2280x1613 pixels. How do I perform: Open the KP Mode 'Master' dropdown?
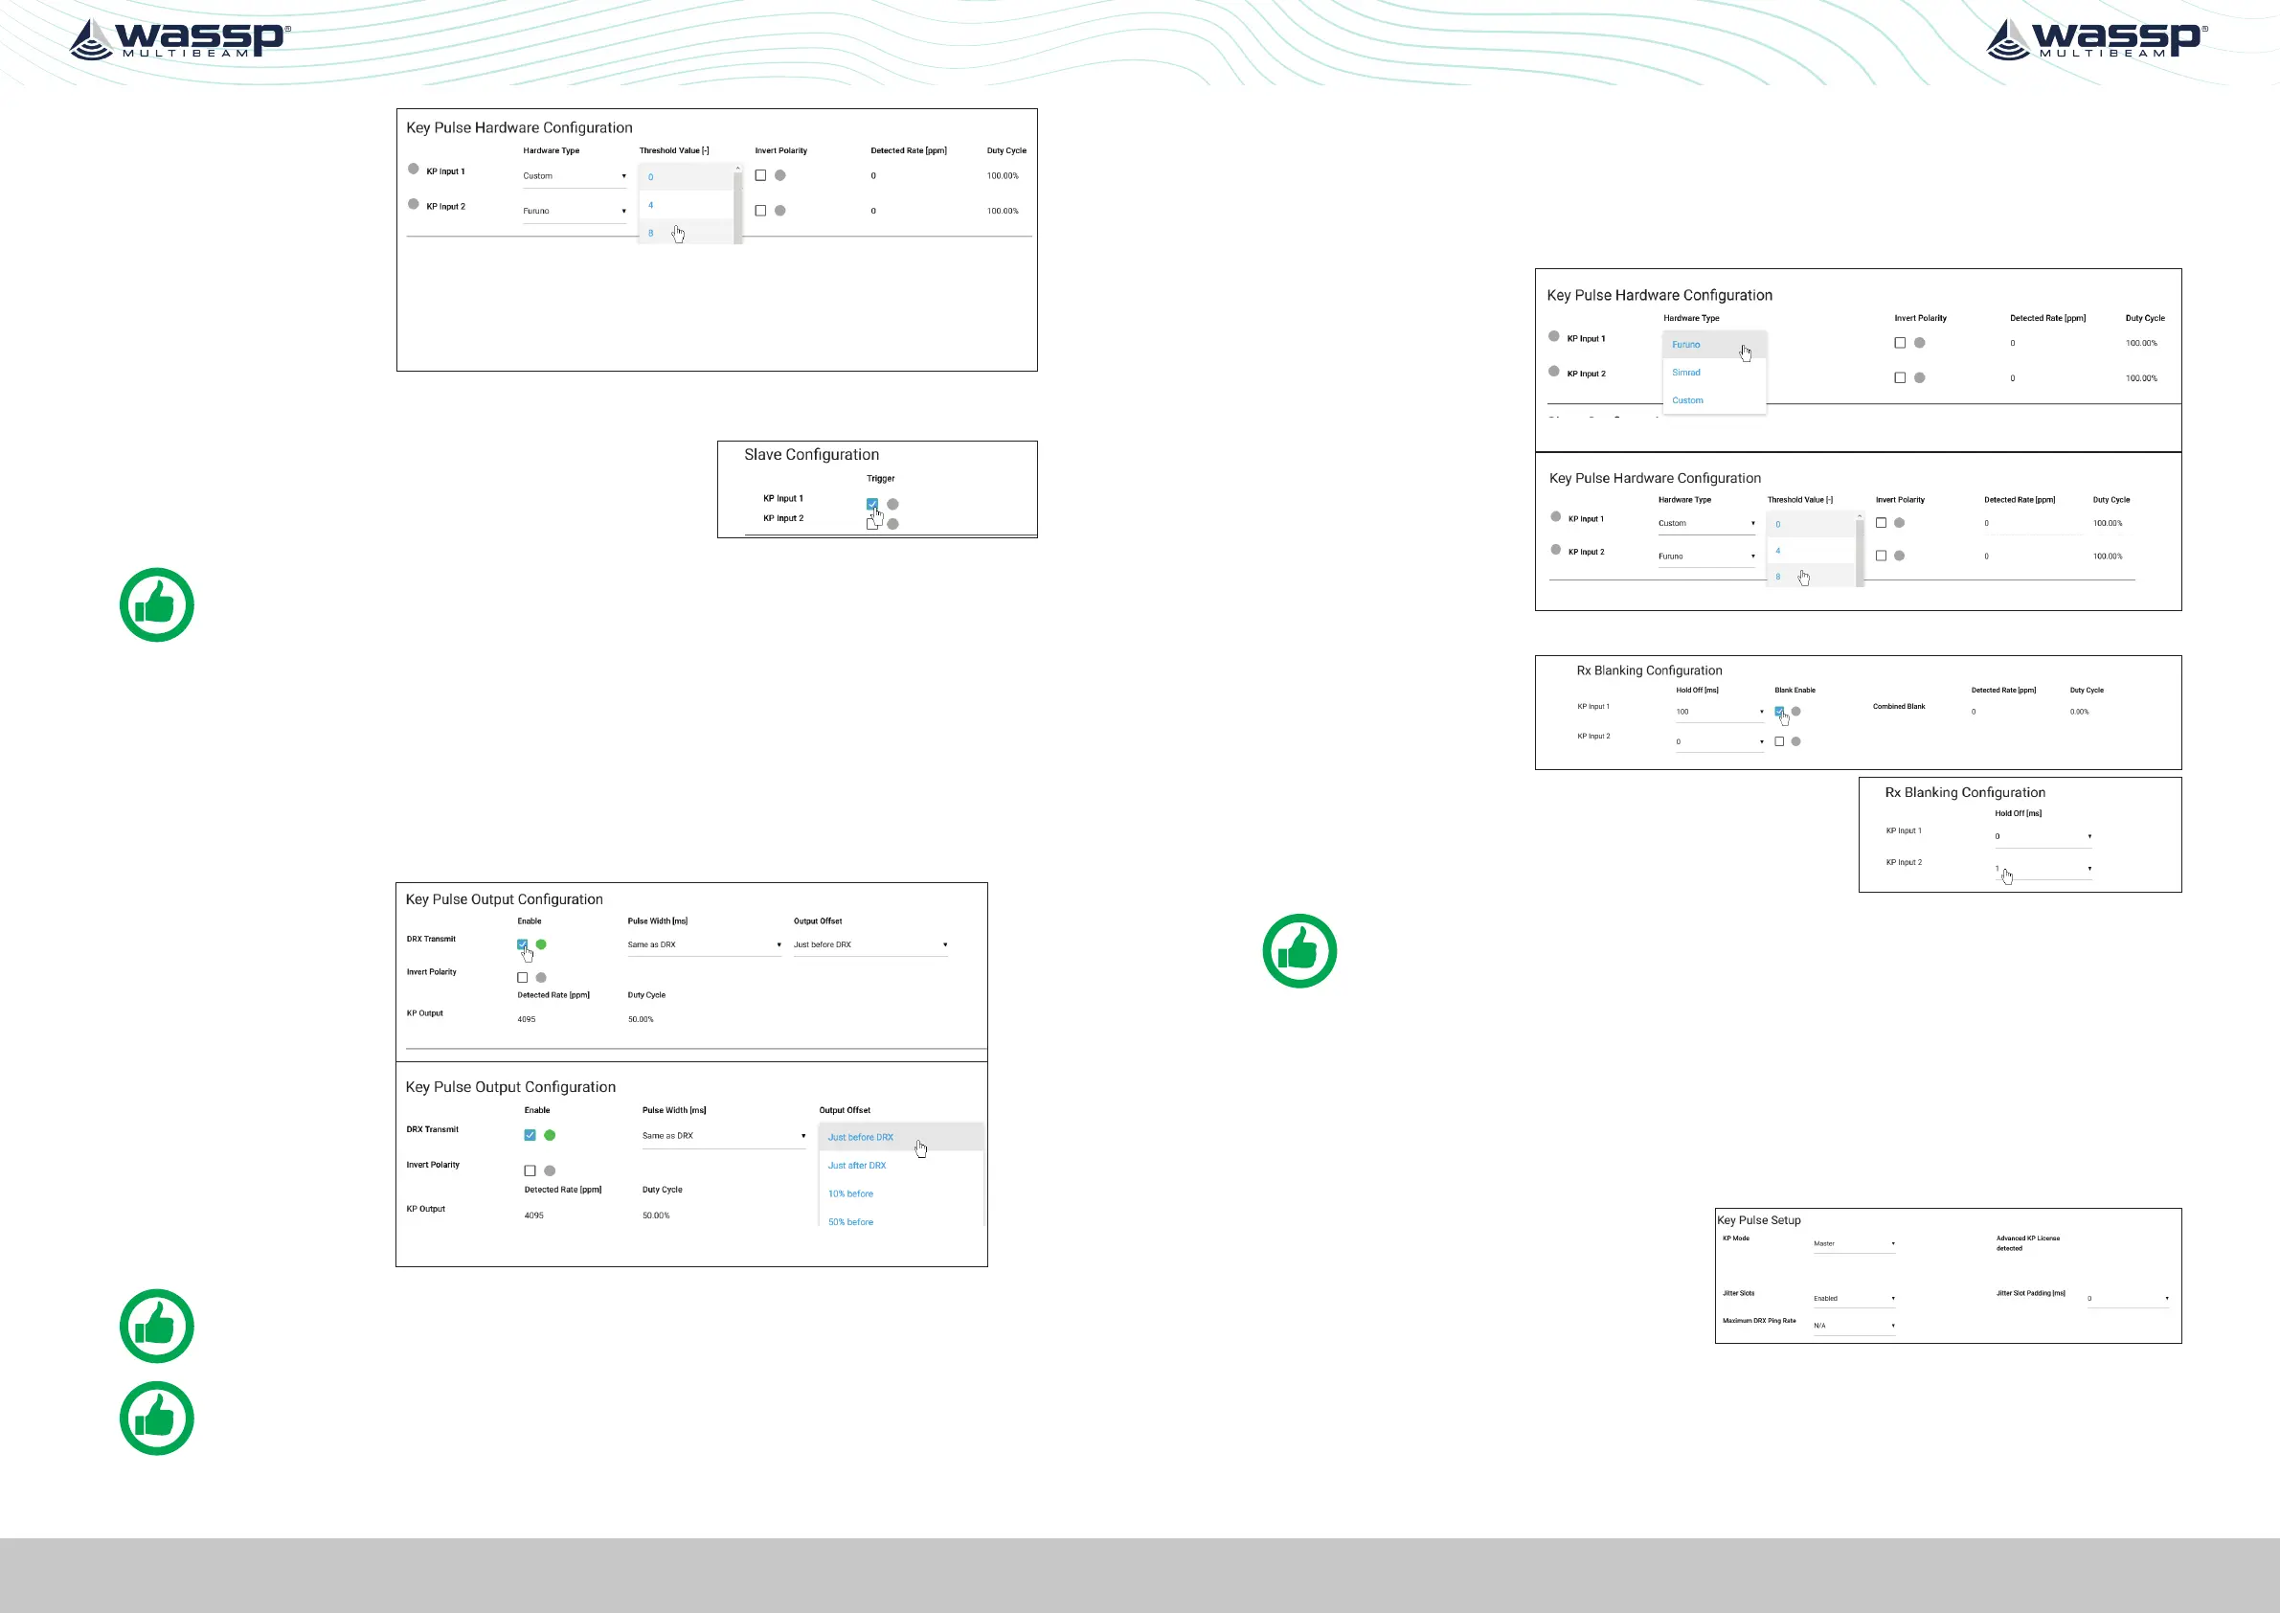tap(1854, 1243)
